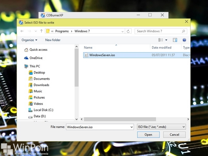208x156 pixels.
Task: Go up one folder level
Action: [41, 31]
